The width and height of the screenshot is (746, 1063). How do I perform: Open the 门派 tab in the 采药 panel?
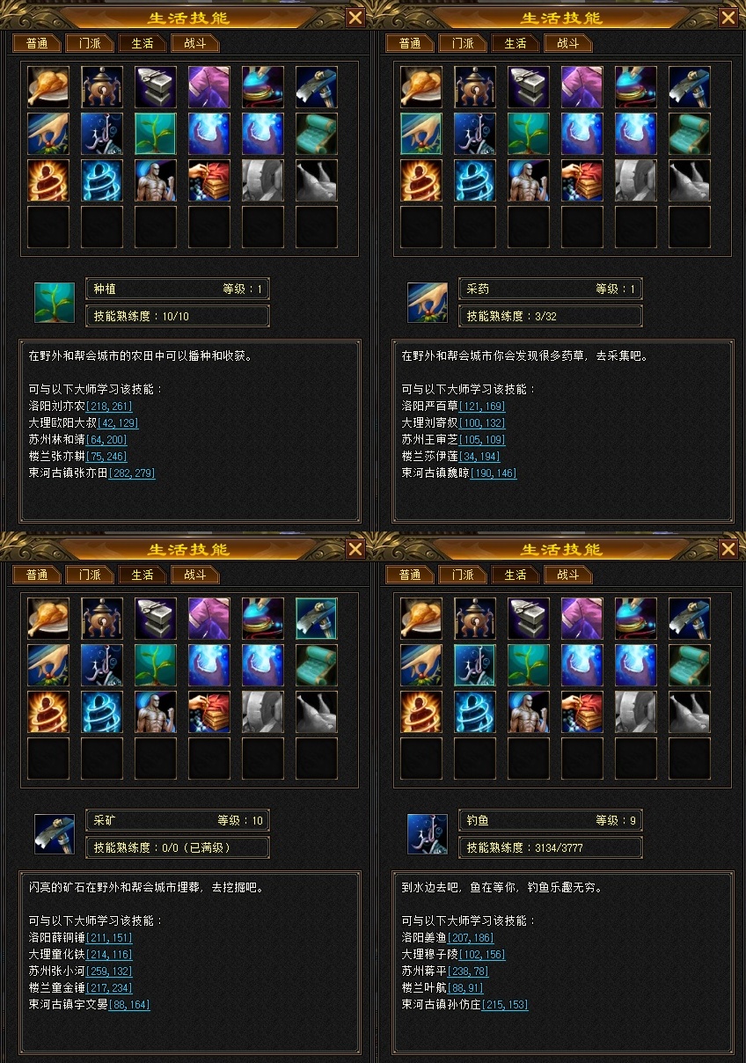pyautogui.click(x=463, y=43)
